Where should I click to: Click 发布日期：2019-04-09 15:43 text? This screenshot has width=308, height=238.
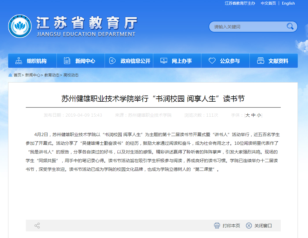click(x=73, y=115)
